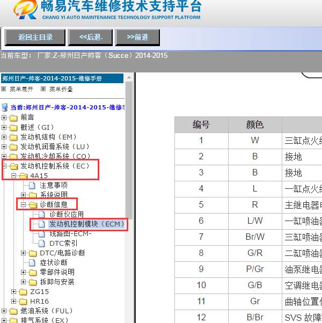The image size is (322, 323).
Task: Click the 诊断仪应用 document icon
Action: point(42,215)
